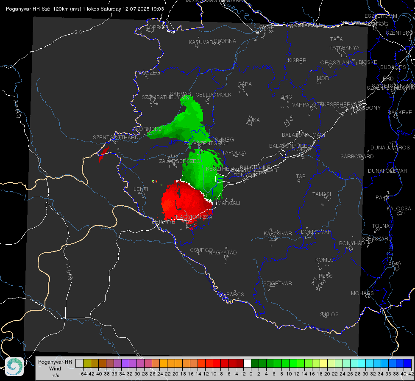Pick the light gray first legend swatch
Image resolution: width=415 pixels, height=381 pixels.
79,364
